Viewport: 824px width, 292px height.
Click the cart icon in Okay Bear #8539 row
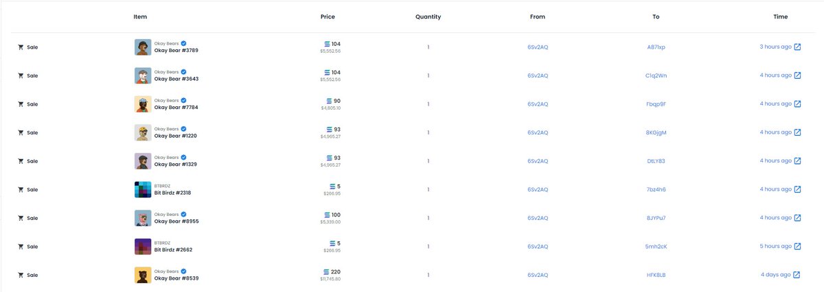(x=21, y=275)
